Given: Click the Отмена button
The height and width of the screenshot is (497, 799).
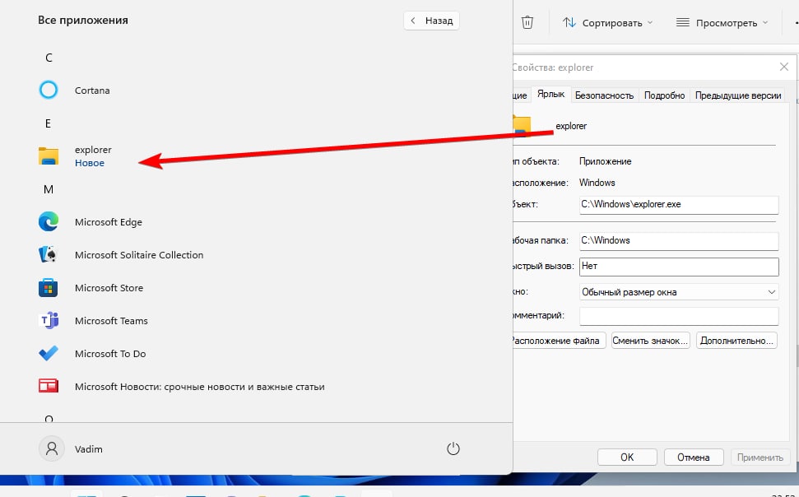Looking at the screenshot, I should [694, 458].
